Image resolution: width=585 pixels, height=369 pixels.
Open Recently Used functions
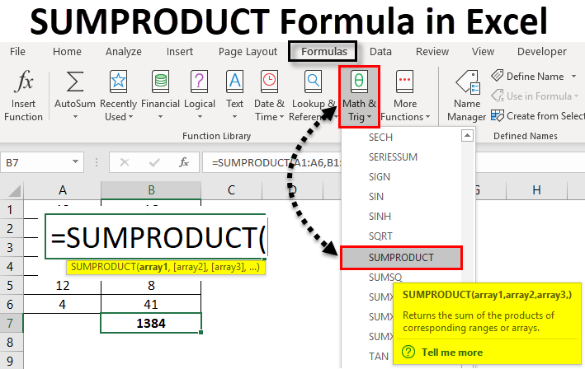click(x=118, y=96)
